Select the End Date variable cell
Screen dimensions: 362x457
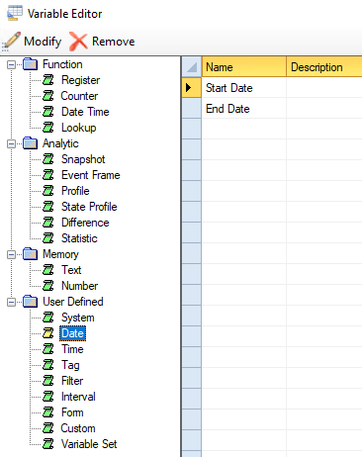243,108
